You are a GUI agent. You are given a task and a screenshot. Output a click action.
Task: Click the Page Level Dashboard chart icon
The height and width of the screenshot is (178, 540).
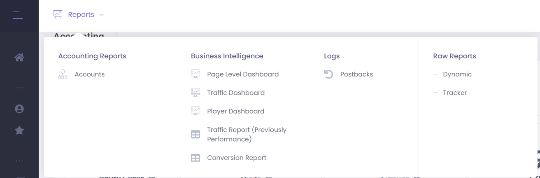[x=196, y=74]
